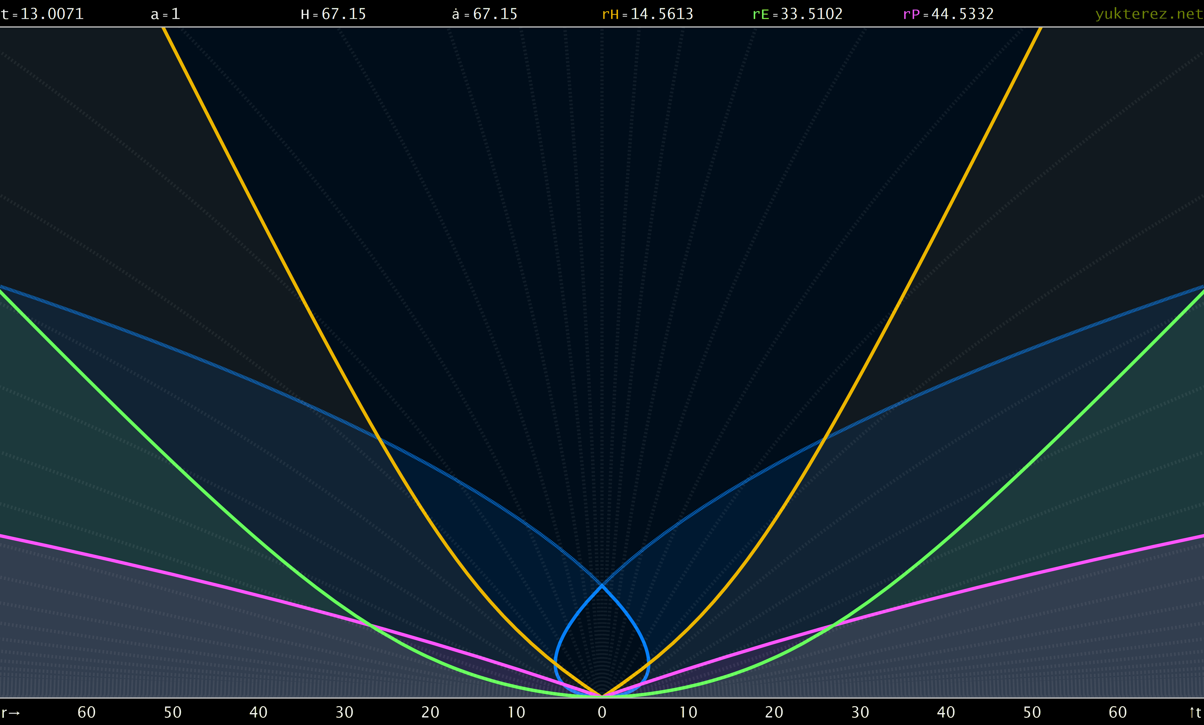The image size is (1204, 725).
Task: Click the apex of the blue light cone
Action: pyautogui.click(x=602, y=584)
